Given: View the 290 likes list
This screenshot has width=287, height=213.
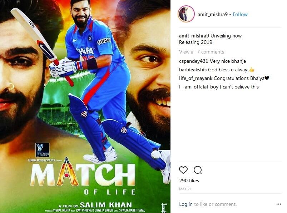Looking at the screenshot, I should click(189, 181).
